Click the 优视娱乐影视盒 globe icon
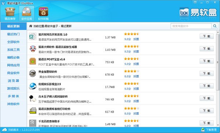220x133 pixels. tap(33, 86)
